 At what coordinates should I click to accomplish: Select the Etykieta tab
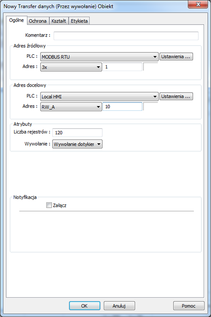79,21
